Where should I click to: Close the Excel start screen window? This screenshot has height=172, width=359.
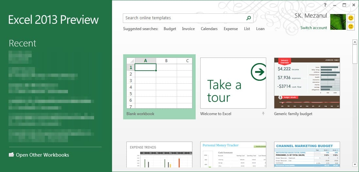tap(354, 5)
